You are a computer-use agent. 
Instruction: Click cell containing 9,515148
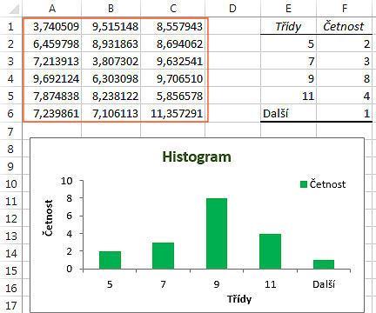click(x=111, y=26)
